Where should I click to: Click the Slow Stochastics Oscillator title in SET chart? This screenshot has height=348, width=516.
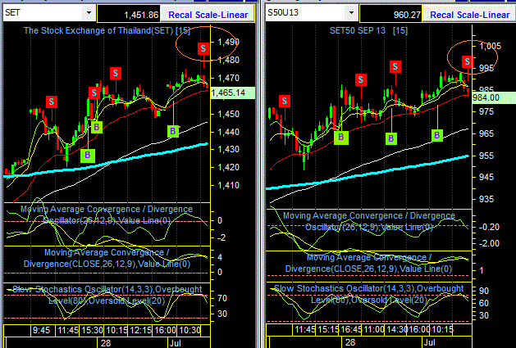tap(107, 295)
